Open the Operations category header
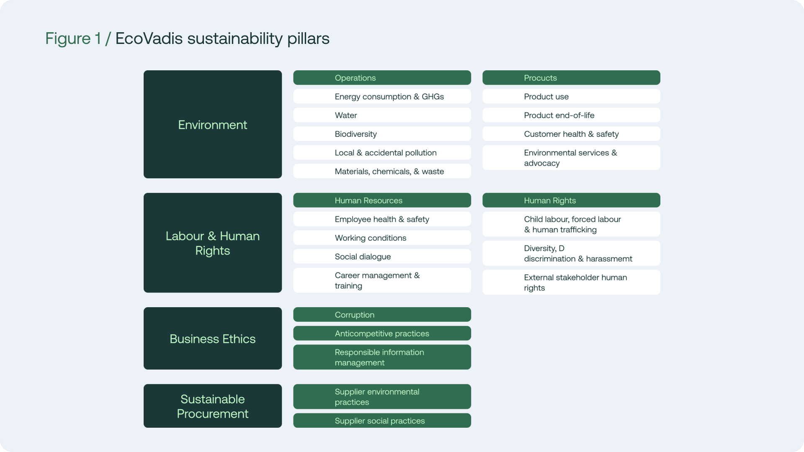This screenshot has width=804, height=452. (x=381, y=77)
